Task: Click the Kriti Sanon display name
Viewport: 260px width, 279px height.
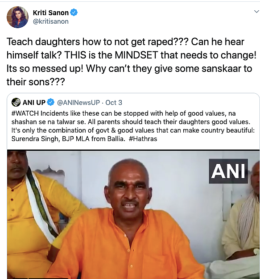Action: [51, 13]
